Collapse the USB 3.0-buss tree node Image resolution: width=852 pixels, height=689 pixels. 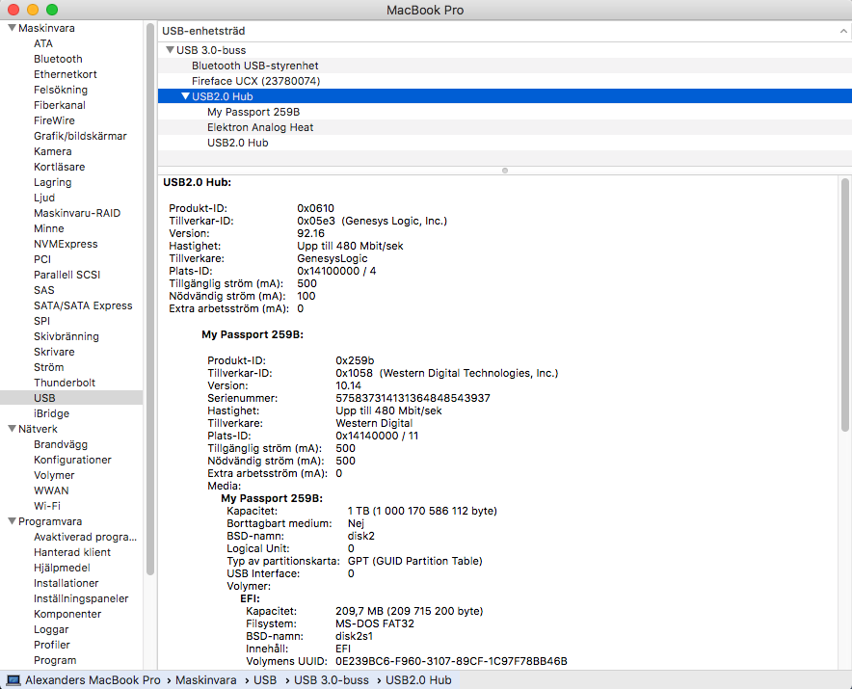(x=170, y=50)
